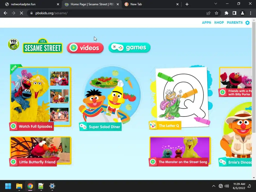Go back to the previous page

(5, 13)
